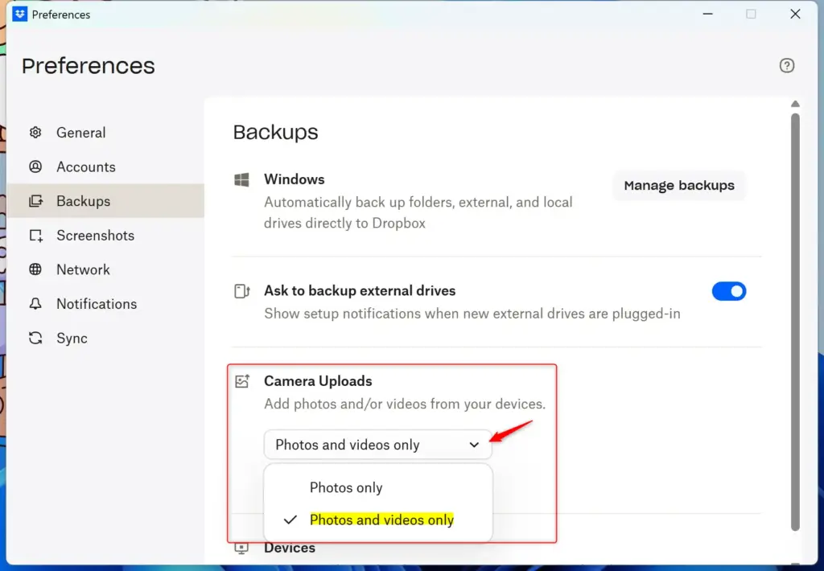This screenshot has width=824, height=571.
Task: Click the Notifications bell icon
Action: click(x=35, y=304)
